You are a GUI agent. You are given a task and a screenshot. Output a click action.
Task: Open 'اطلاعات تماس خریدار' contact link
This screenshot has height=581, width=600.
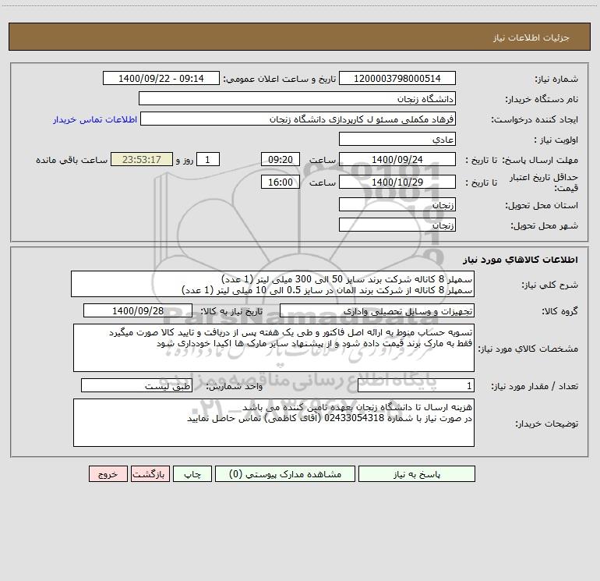pos(95,119)
